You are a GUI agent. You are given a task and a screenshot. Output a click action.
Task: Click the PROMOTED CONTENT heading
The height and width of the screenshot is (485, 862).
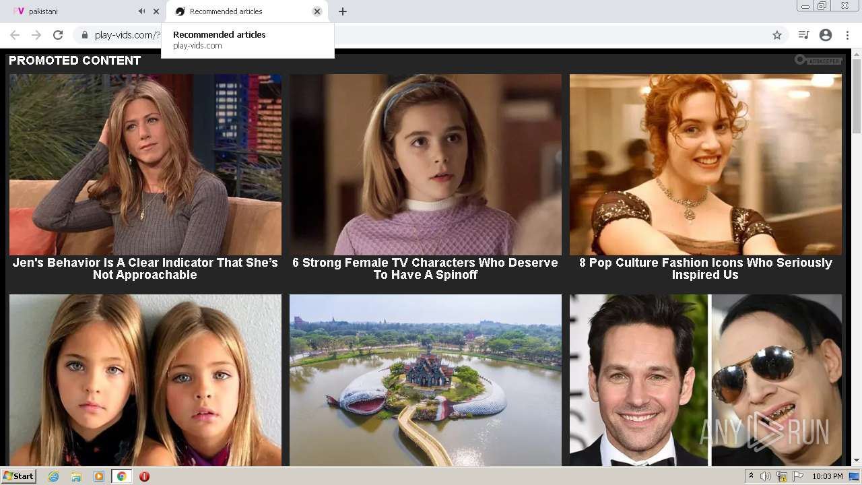[75, 61]
